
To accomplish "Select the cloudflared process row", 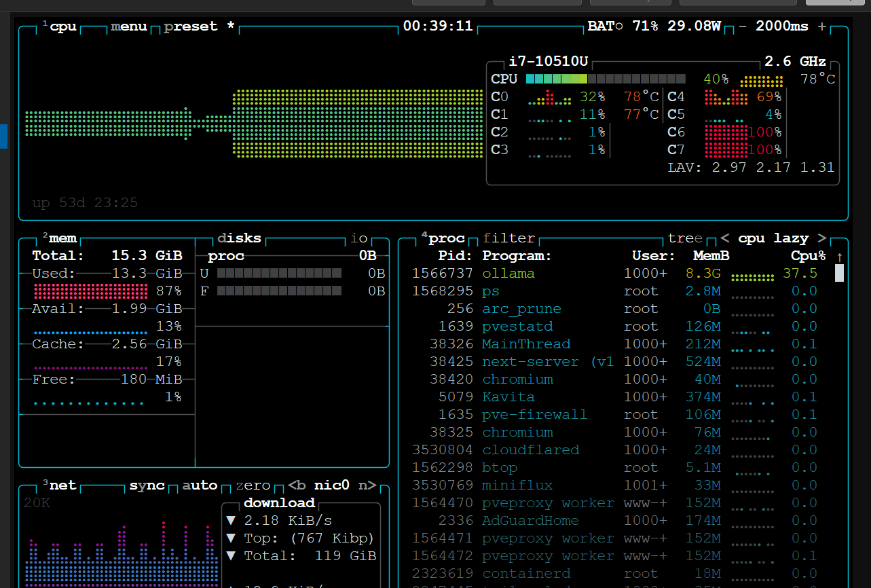I will (x=530, y=450).
